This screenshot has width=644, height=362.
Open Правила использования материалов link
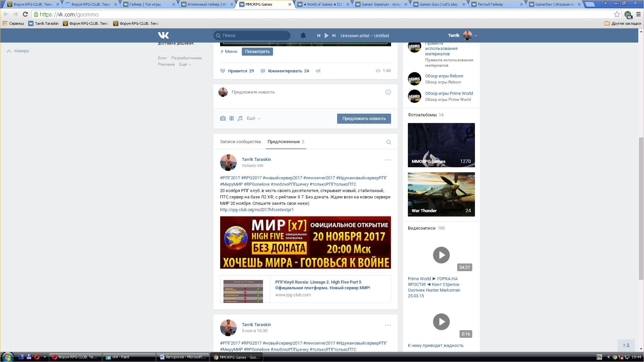441,49
